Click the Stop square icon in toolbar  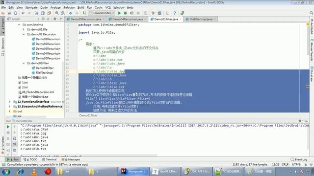(x=138, y=13)
